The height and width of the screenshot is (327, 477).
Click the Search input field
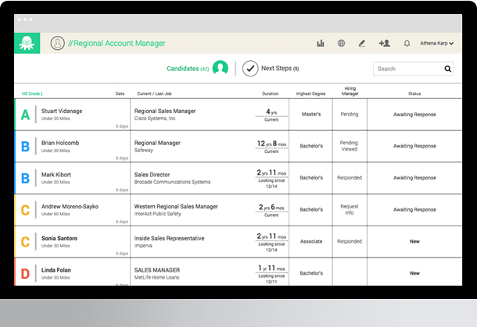tap(407, 69)
